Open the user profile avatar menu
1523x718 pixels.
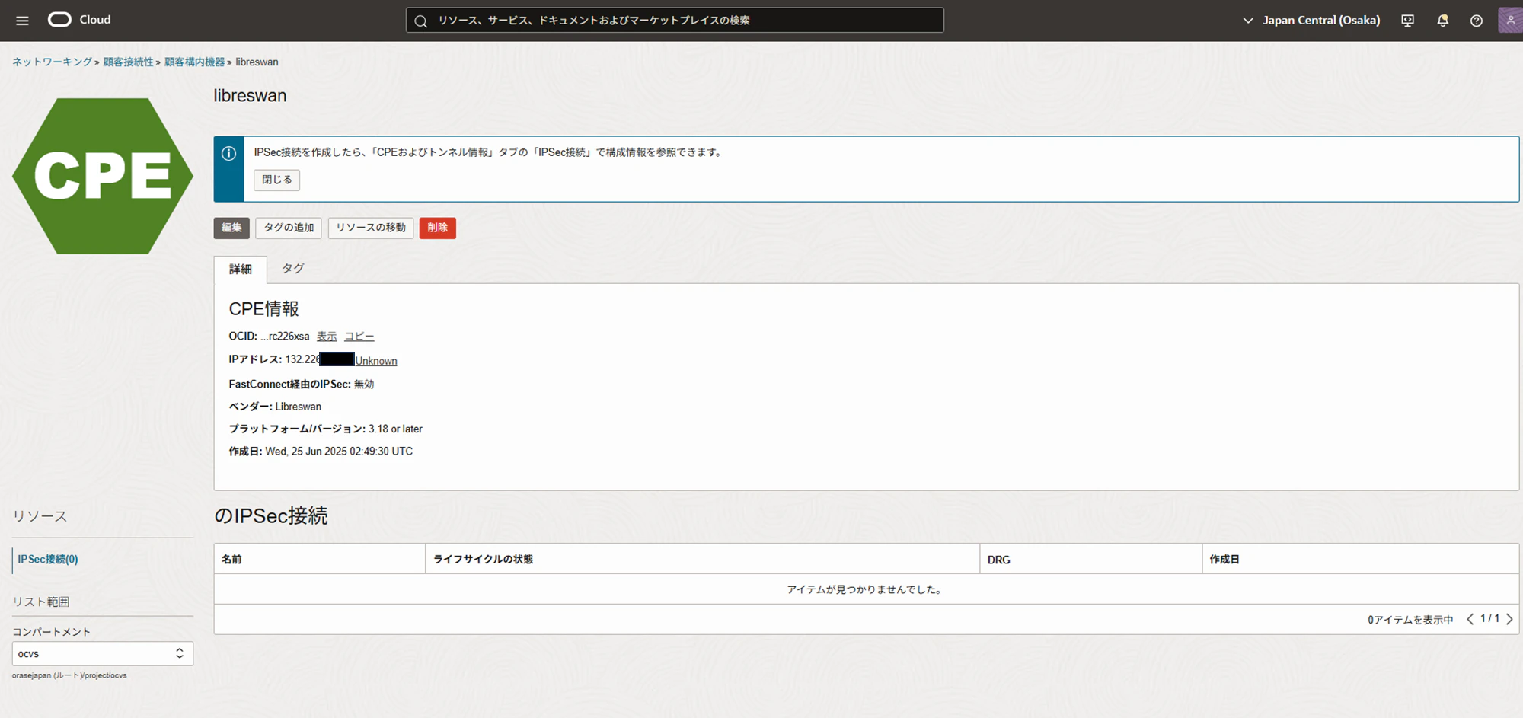pos(1510,20)
